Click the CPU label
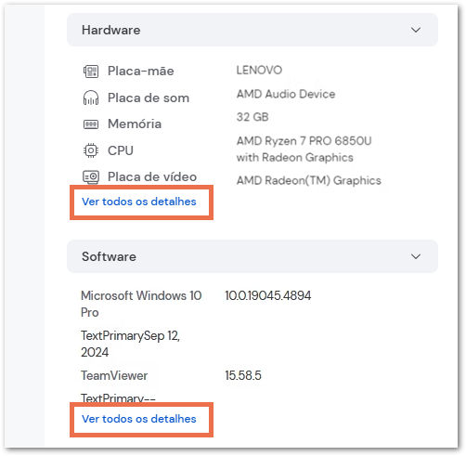This screenshot has width=466, height=456. tap(121, 150)
